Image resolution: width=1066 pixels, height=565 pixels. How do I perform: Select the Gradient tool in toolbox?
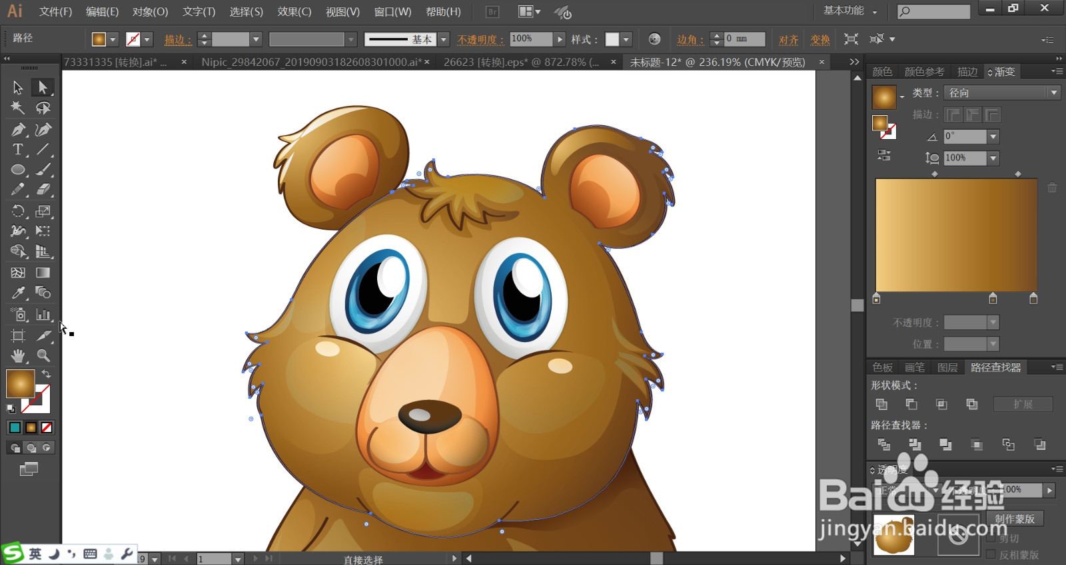click(x=43, y=272)
